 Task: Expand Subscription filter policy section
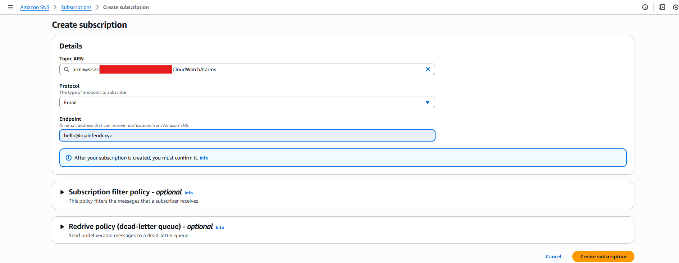[62, 192]
